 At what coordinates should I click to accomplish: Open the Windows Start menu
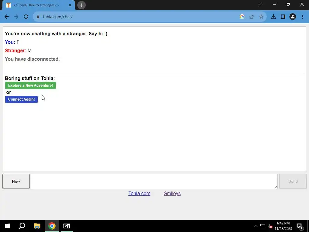coord(7,226)
